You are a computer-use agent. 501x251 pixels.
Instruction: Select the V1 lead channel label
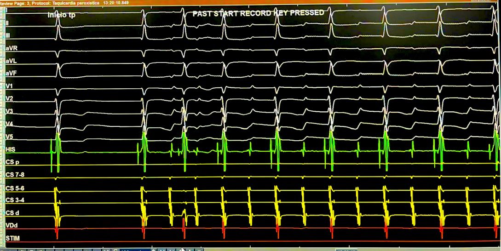click(9, 86)
